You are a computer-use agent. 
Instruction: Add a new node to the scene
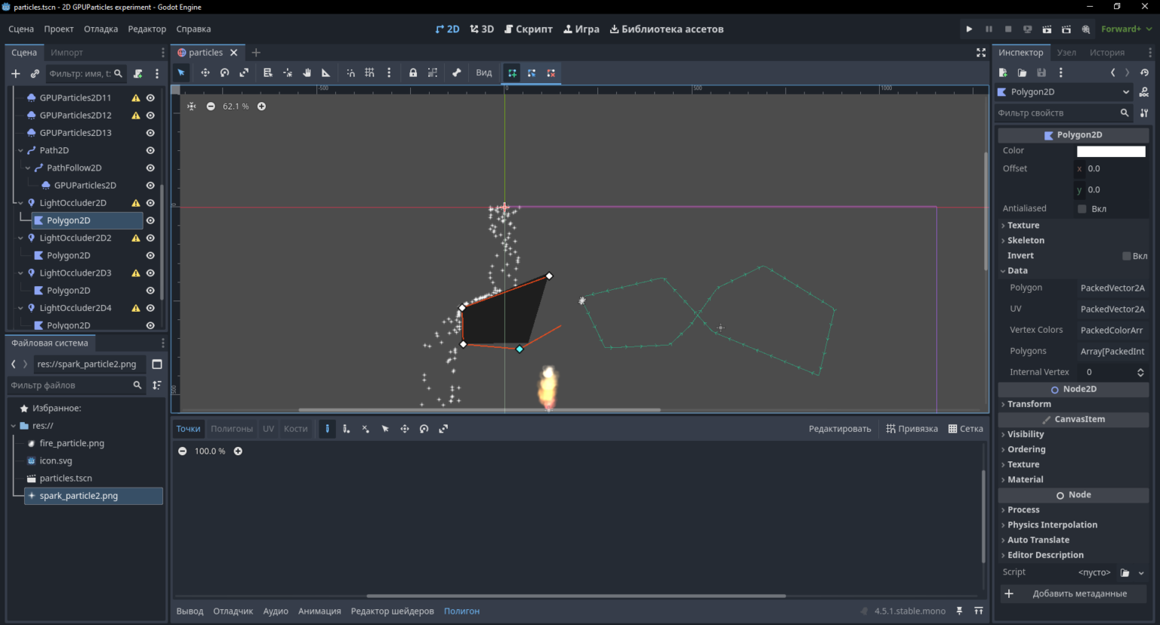15,74
